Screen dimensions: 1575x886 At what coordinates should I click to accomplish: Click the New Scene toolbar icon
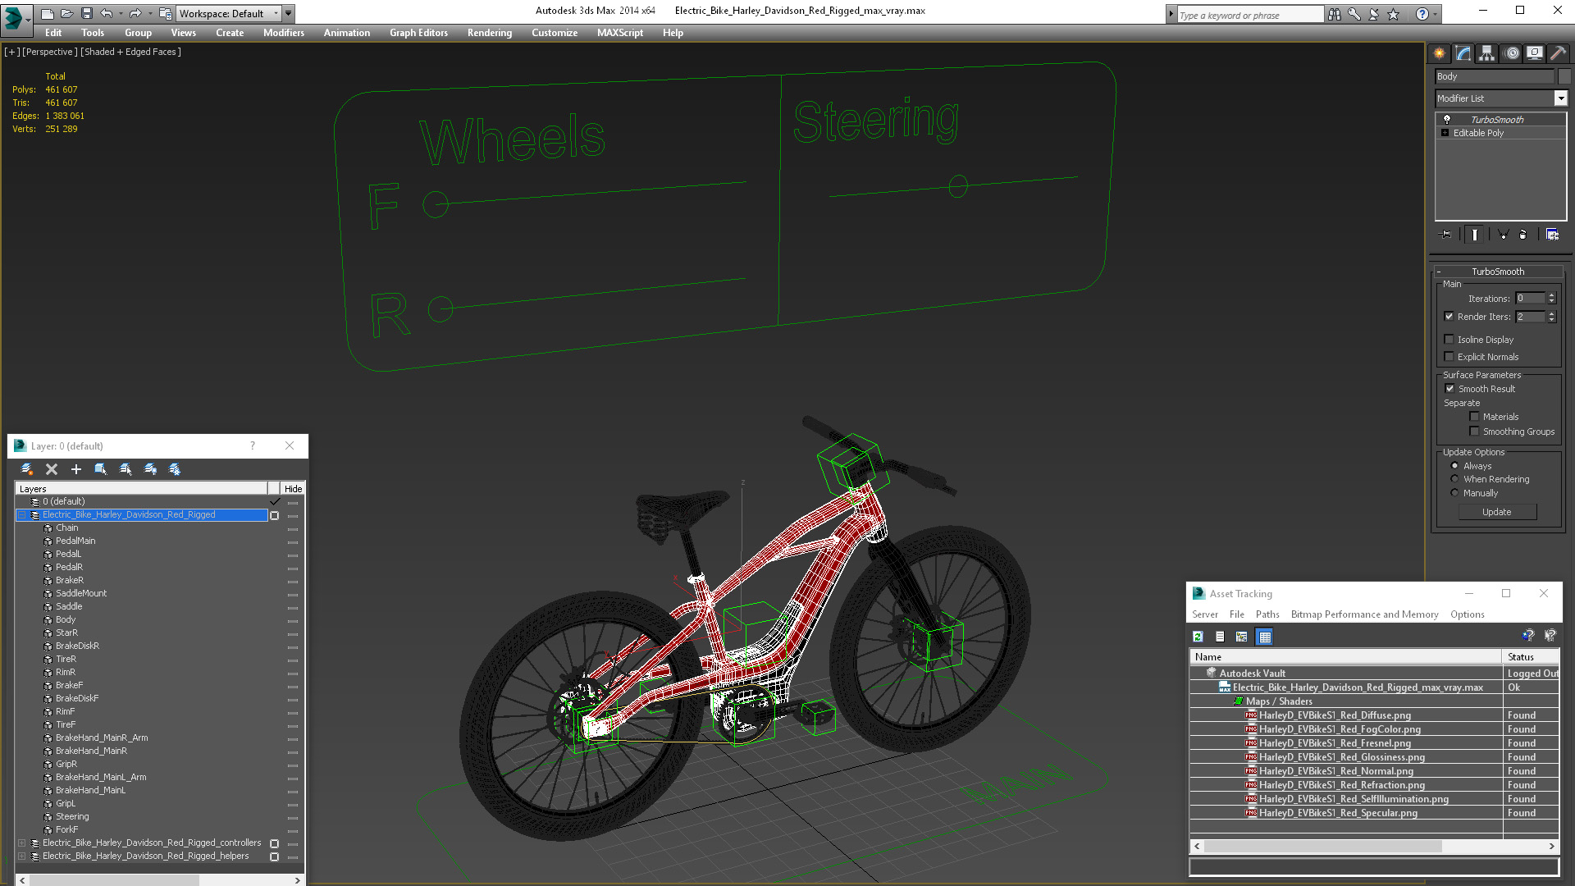pos(47,14)
